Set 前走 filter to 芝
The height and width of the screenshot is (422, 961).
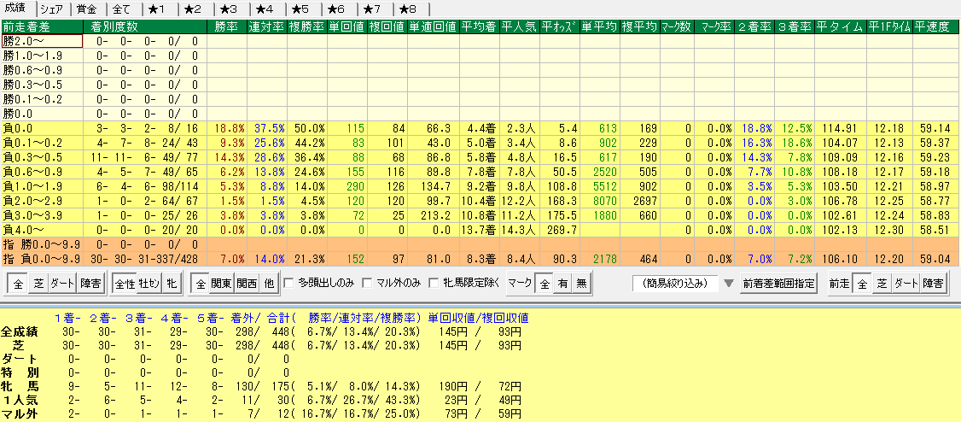tap(882, 284)
